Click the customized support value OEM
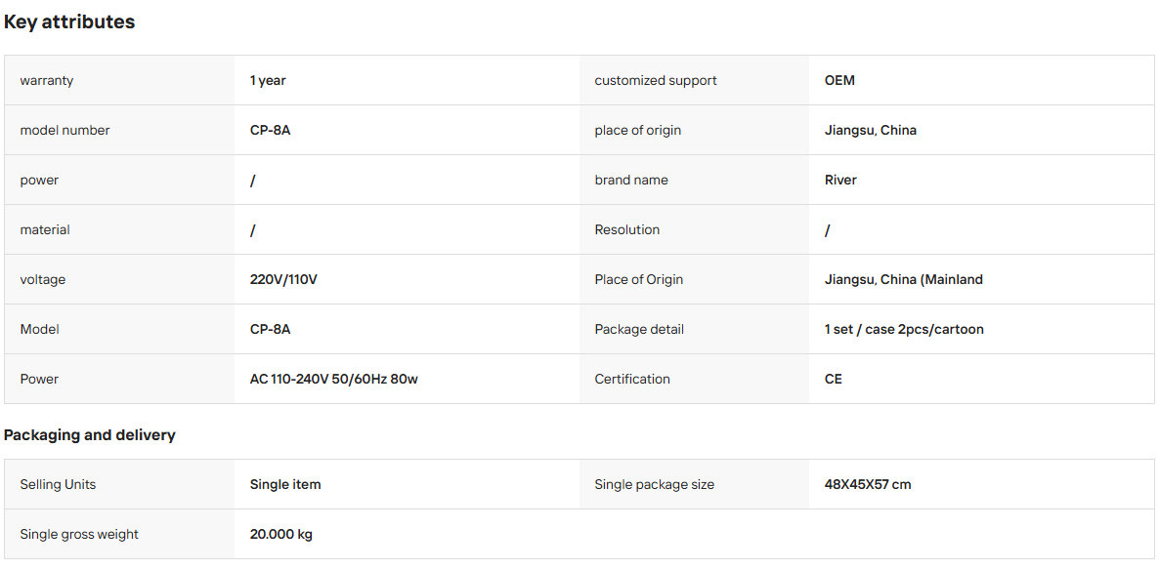Screen dimensions: 1159x569 tap(839, 80)
